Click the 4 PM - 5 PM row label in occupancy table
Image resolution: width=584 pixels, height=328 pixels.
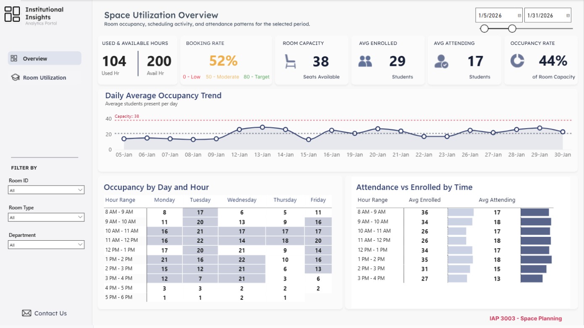[119, 288]
